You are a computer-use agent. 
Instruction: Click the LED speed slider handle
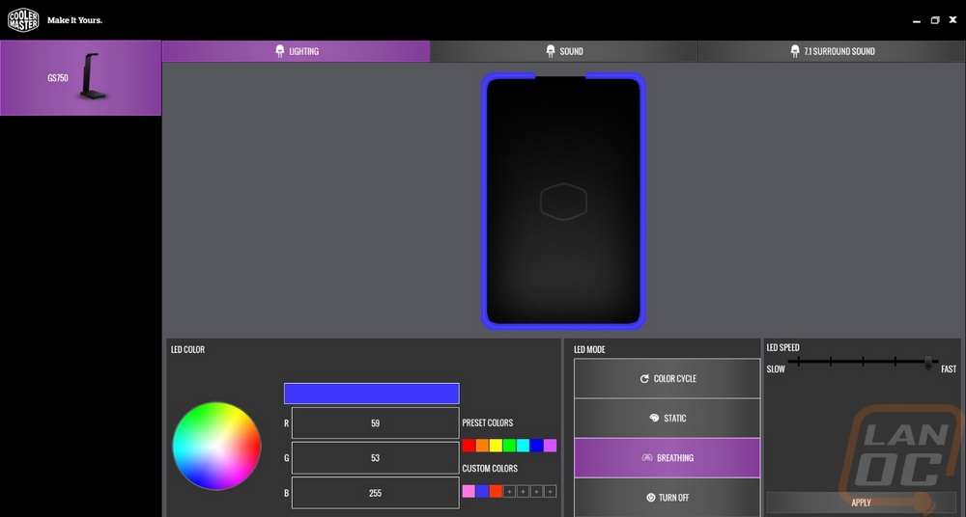pyautogui.click(x=927, y=363)
